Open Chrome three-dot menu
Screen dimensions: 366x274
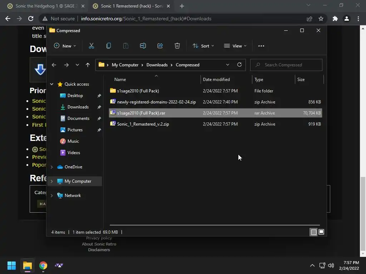(358, 19)
